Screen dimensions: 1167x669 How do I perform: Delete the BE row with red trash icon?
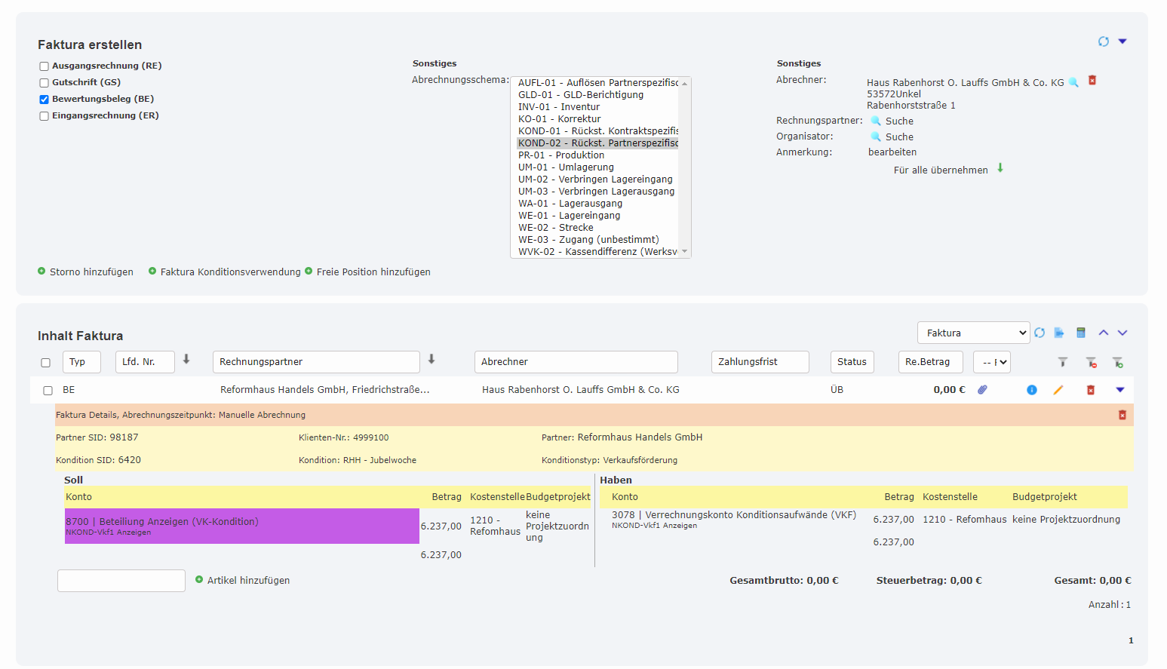point(1090,390)
